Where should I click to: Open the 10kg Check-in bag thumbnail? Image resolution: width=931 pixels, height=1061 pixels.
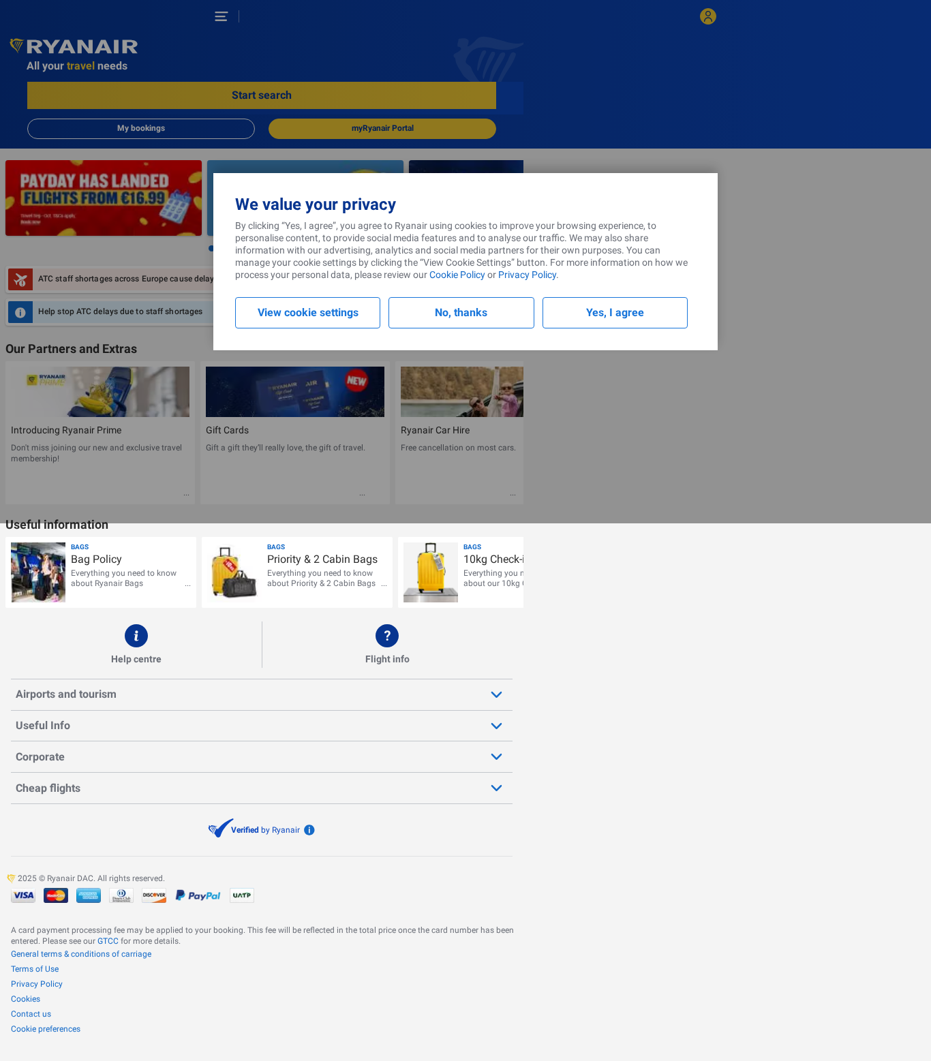tap(431, 572)
